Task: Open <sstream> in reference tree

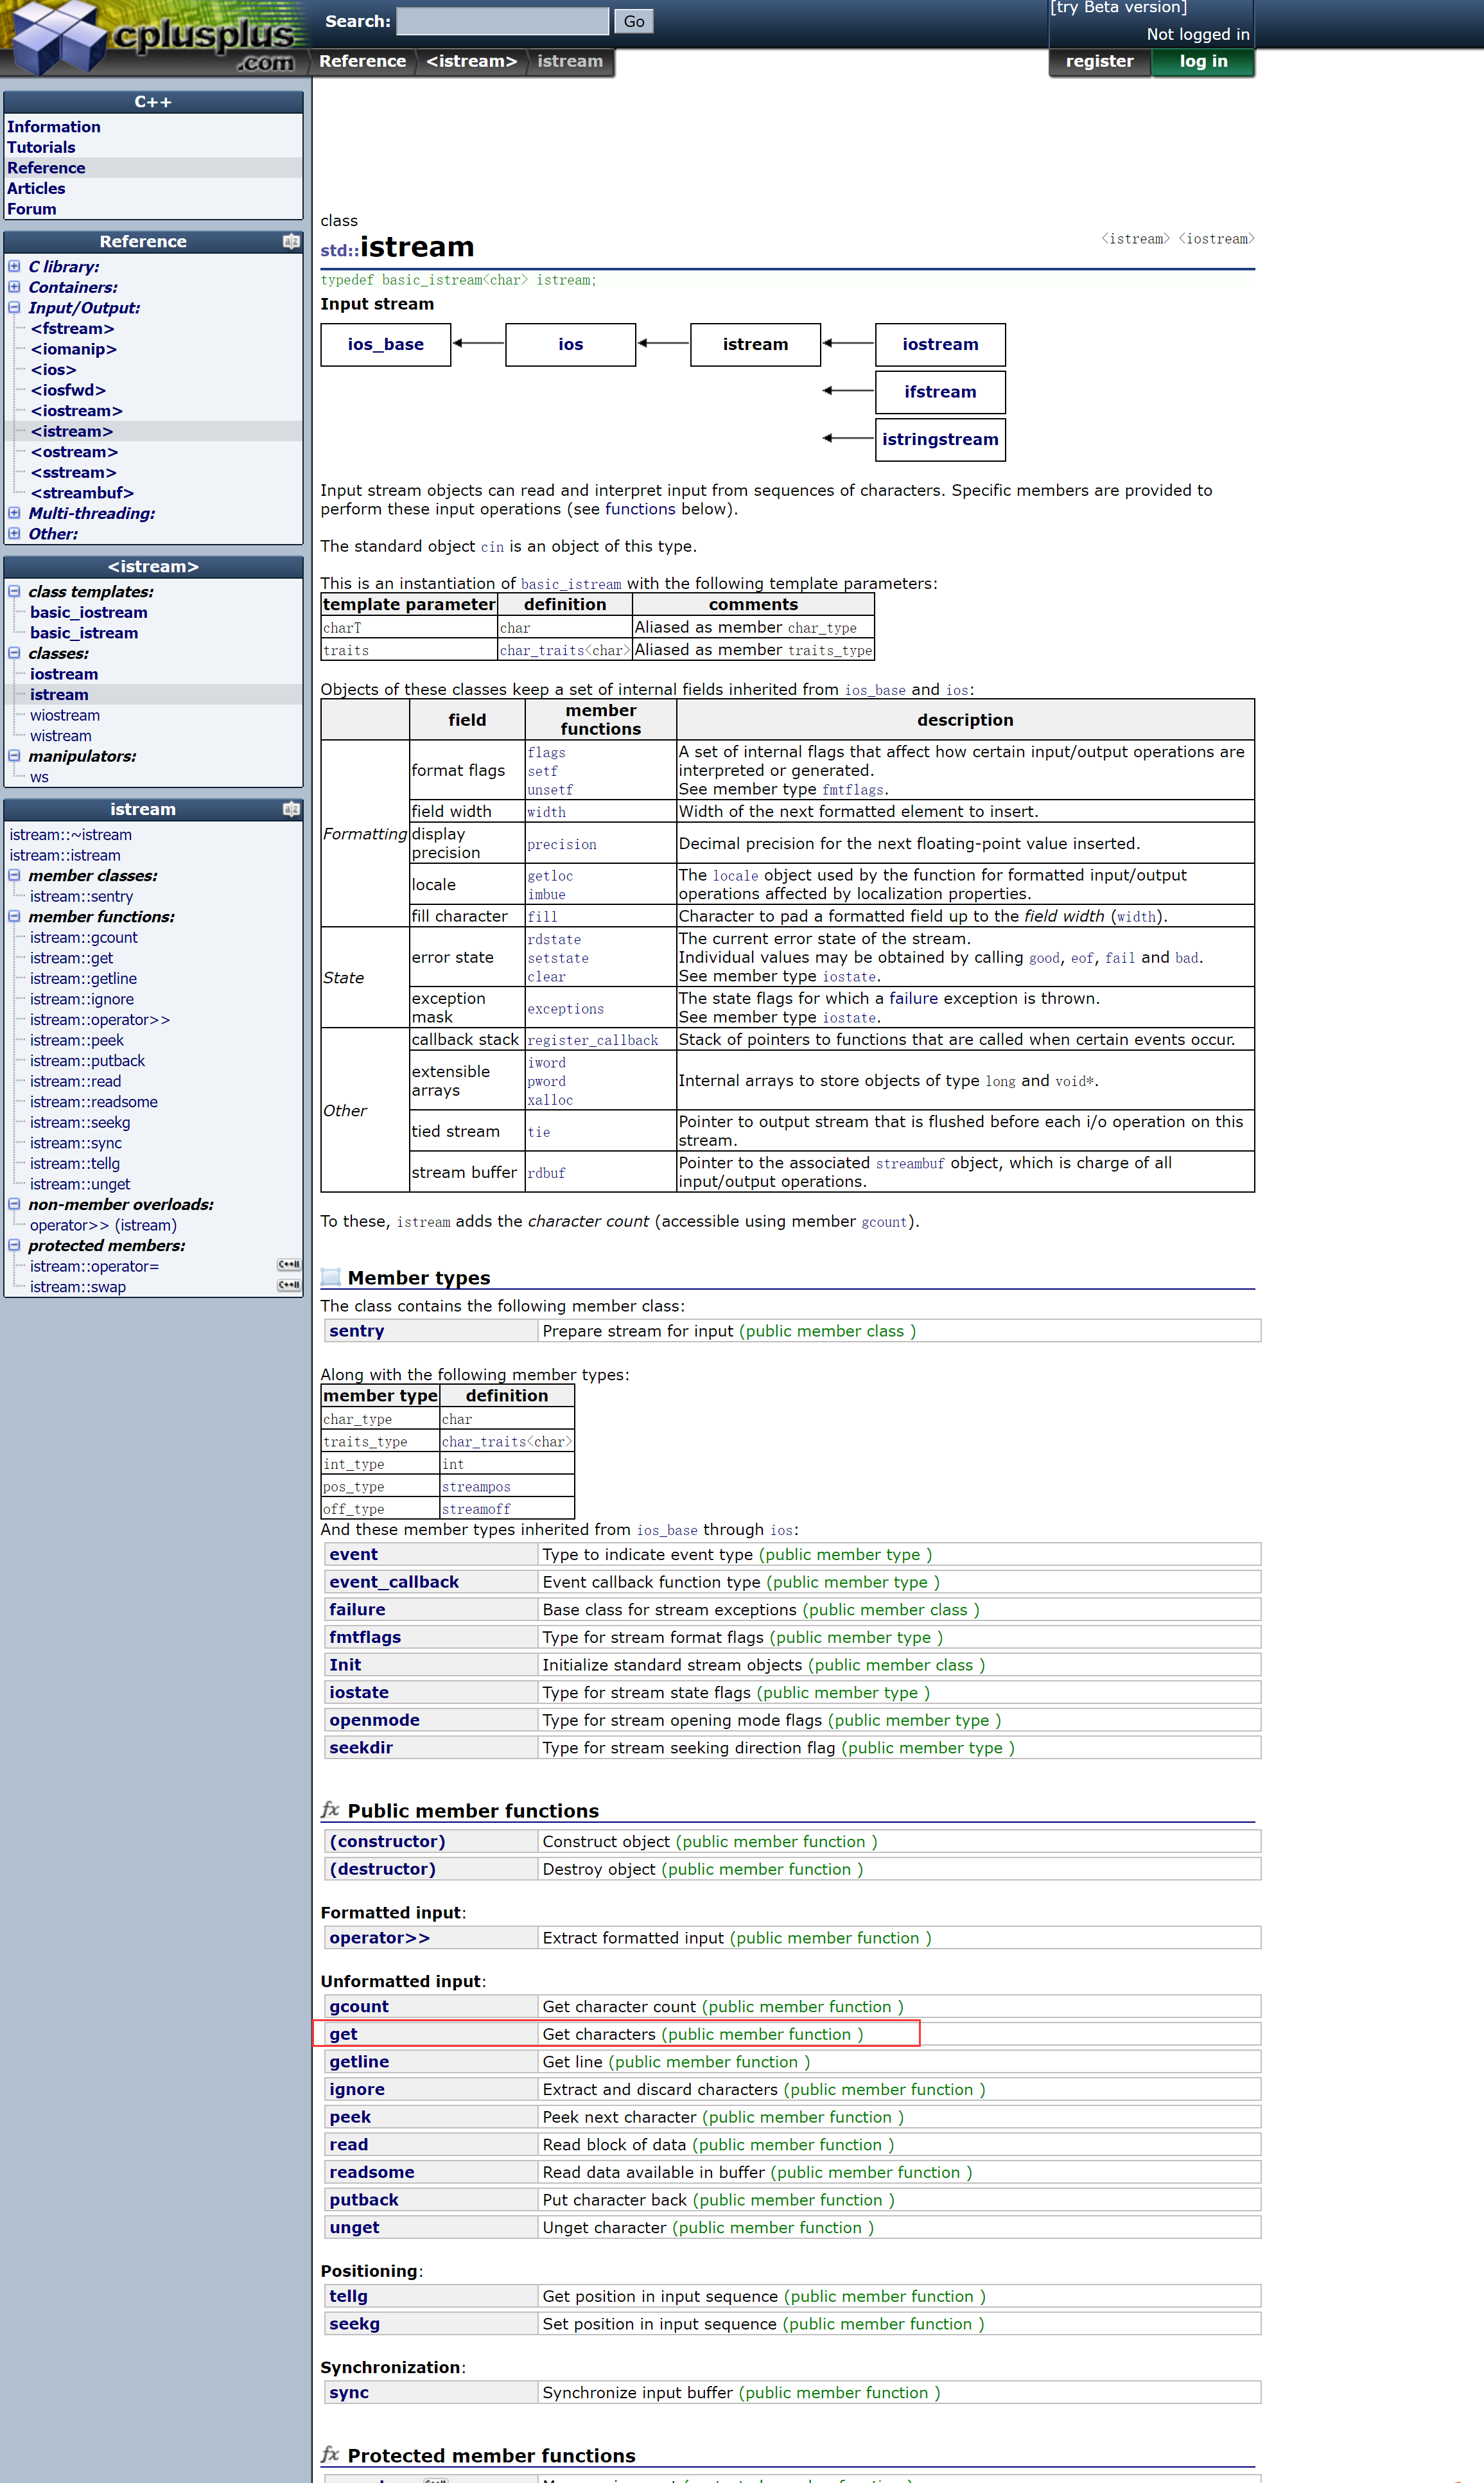Action: point(73,472)
